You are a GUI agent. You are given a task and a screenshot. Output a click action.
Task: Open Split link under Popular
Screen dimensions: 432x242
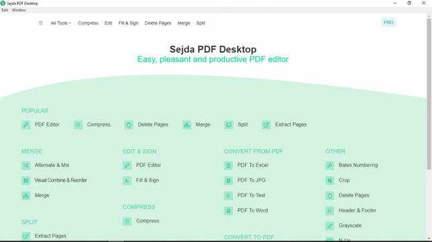[x=243, y=124]
